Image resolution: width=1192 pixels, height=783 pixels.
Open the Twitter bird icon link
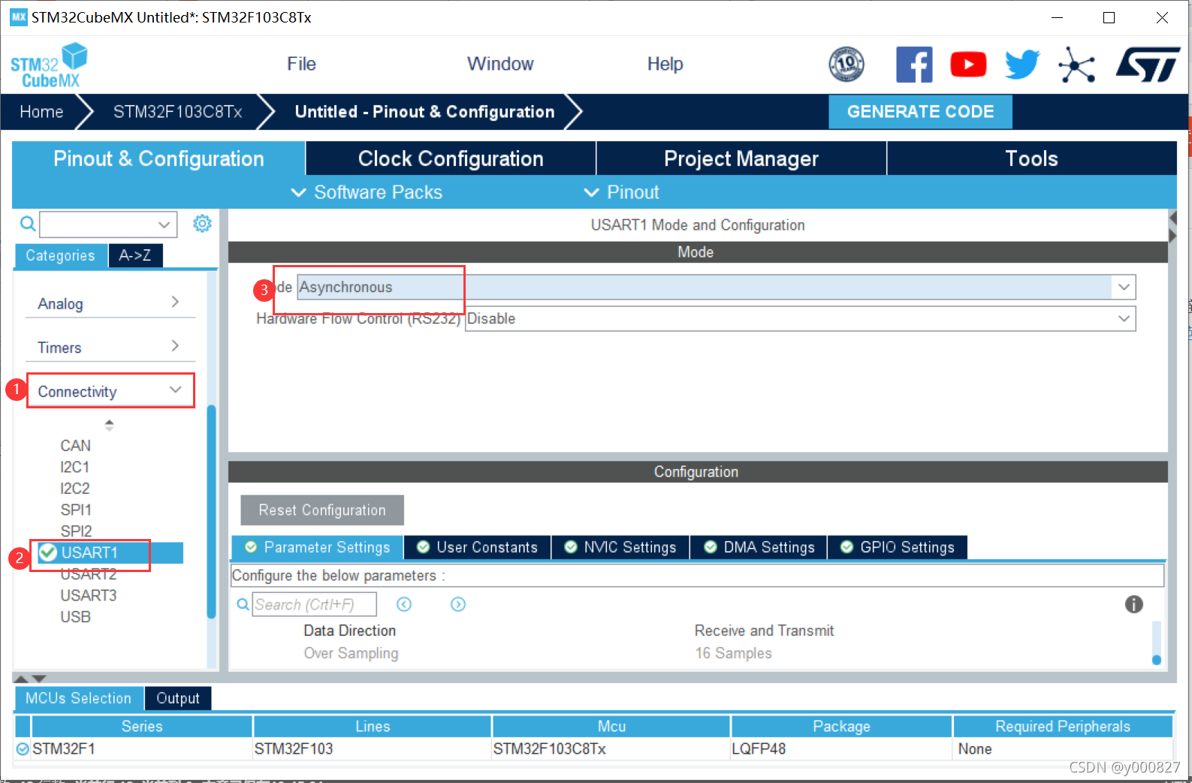1022,65
